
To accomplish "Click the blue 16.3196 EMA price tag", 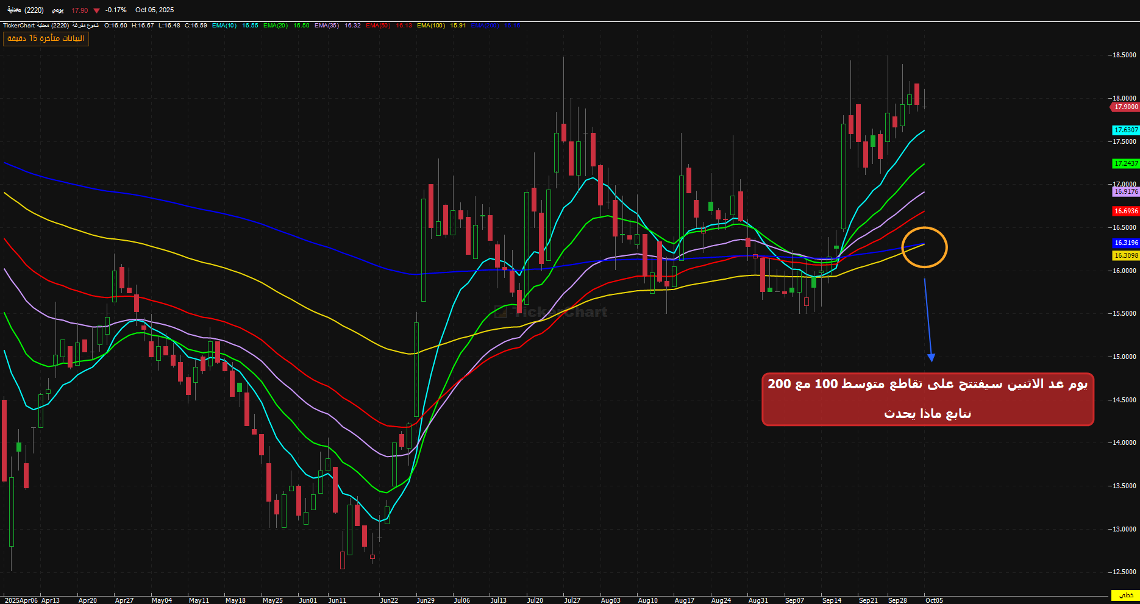I will 1125,243.
